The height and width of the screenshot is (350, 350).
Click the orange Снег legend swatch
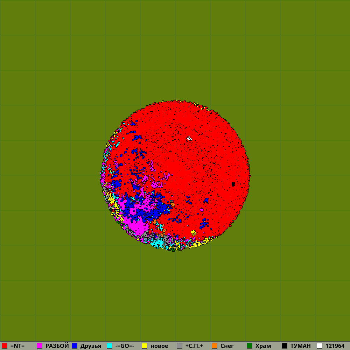215,346
